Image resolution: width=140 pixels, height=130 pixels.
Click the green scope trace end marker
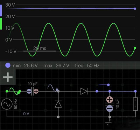135,48
